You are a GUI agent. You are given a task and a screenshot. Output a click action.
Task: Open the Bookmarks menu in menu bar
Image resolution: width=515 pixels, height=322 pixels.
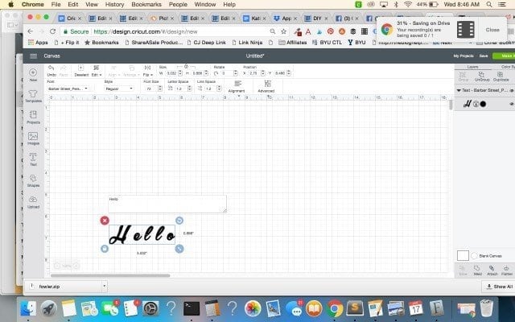(146, 4)
